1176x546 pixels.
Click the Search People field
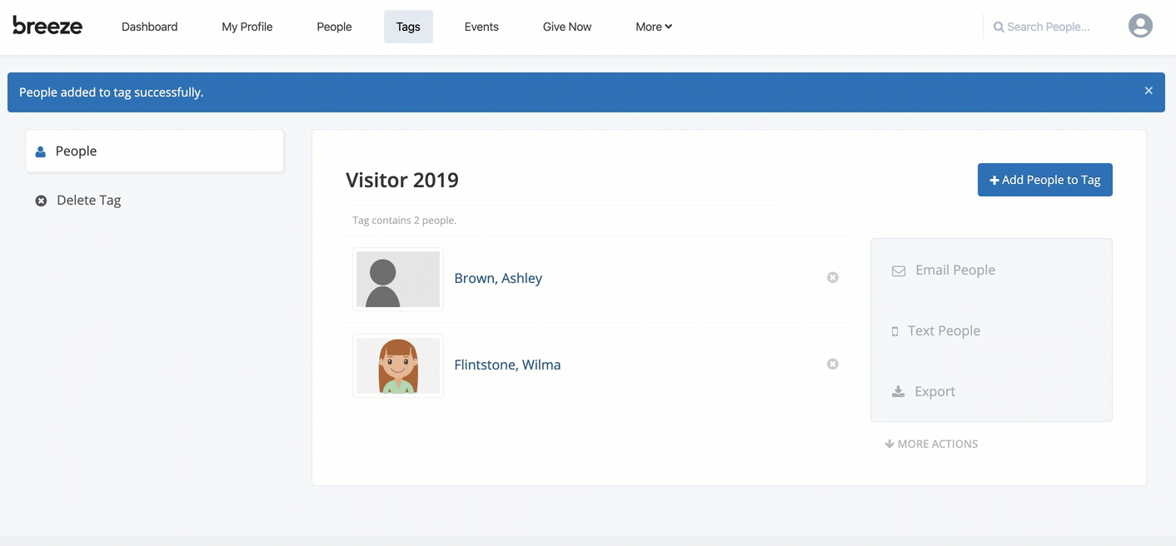click(1049, 27)
